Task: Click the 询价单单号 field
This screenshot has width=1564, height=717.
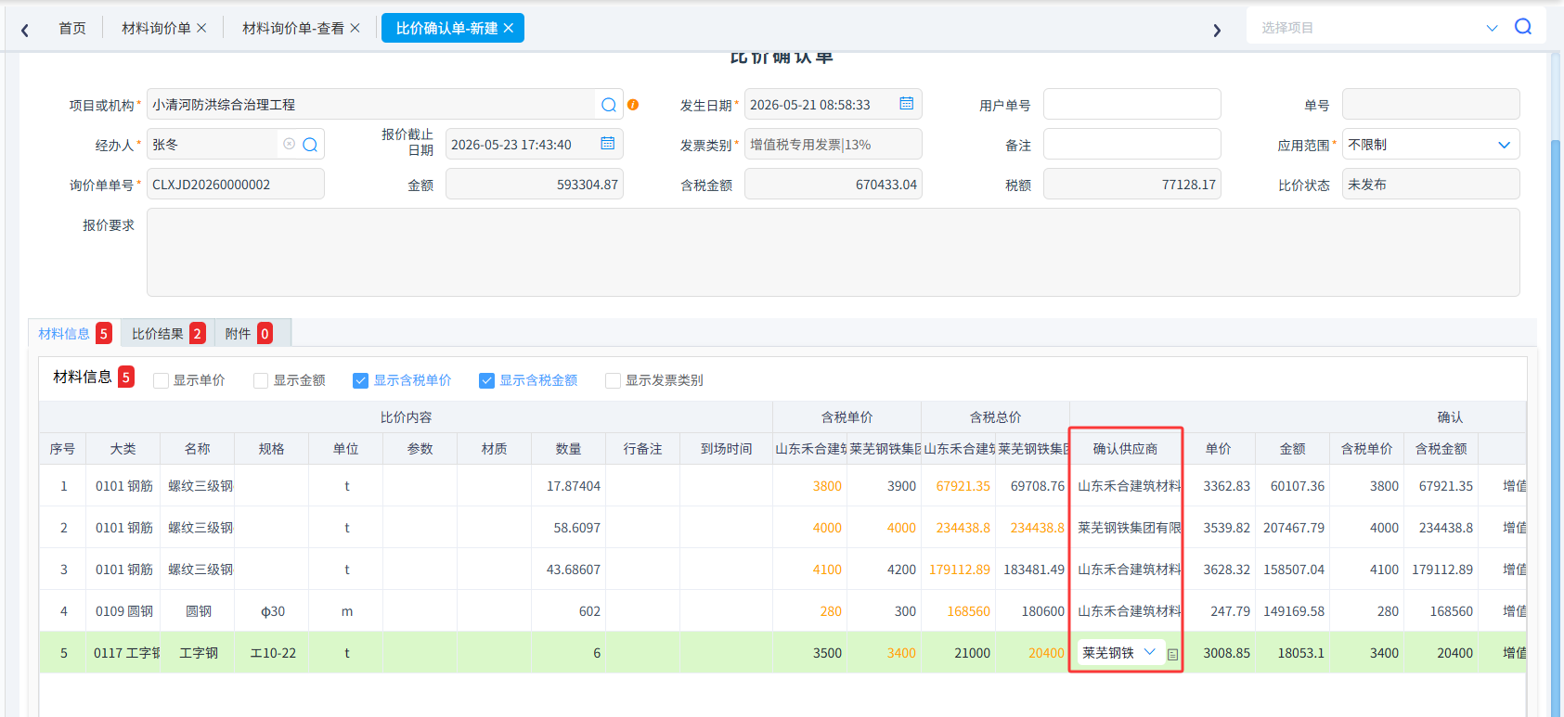Action: [236, 184]
